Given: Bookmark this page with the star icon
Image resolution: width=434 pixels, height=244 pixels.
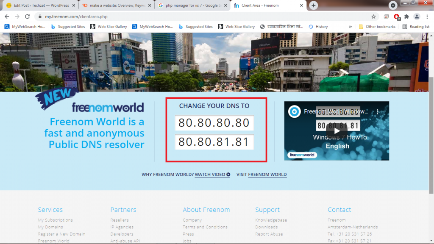Looking at the screenshot, I should [373, 17].
